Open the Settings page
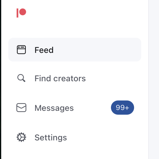Image resolution: width=159 pixels, height=159 pixels. 75,137
